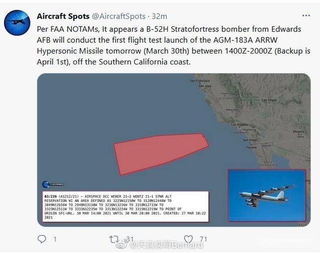Visit the @AircraftSpots handle link
The width and height of the screenshot is (320, 253).
(119, 16)
